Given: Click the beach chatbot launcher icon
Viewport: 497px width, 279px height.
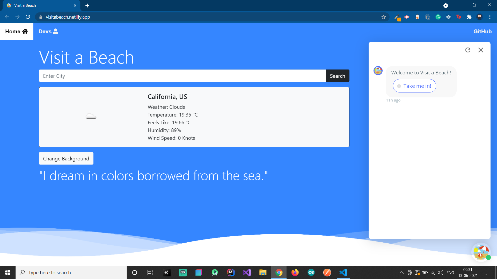Looking at the screenshot, I should (x=481, y=252).
